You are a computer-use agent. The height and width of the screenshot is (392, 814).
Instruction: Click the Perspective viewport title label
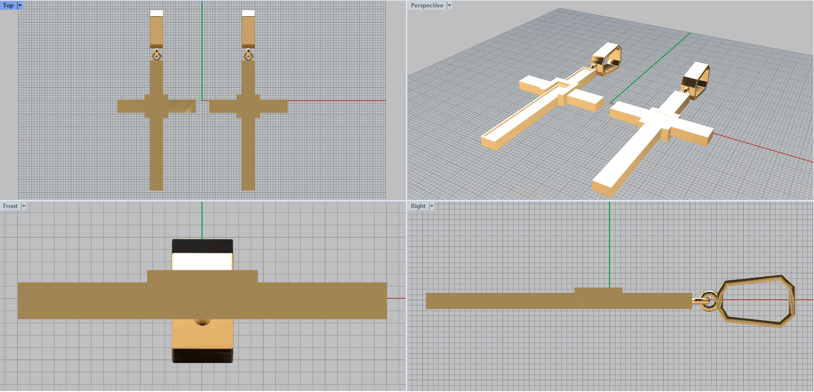coord(427,6)
